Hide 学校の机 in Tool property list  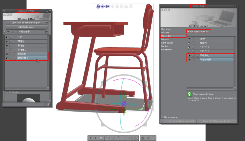pos(7,54)
